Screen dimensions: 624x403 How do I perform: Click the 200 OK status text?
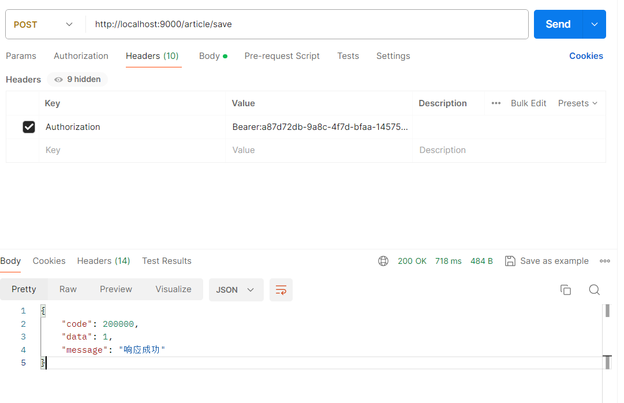pyautogui.click(x=412, y=261)
